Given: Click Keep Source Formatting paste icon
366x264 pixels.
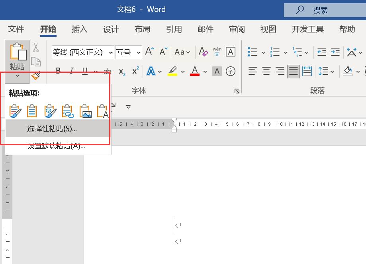Looking at the screenshot, I should tap(15, 111).
